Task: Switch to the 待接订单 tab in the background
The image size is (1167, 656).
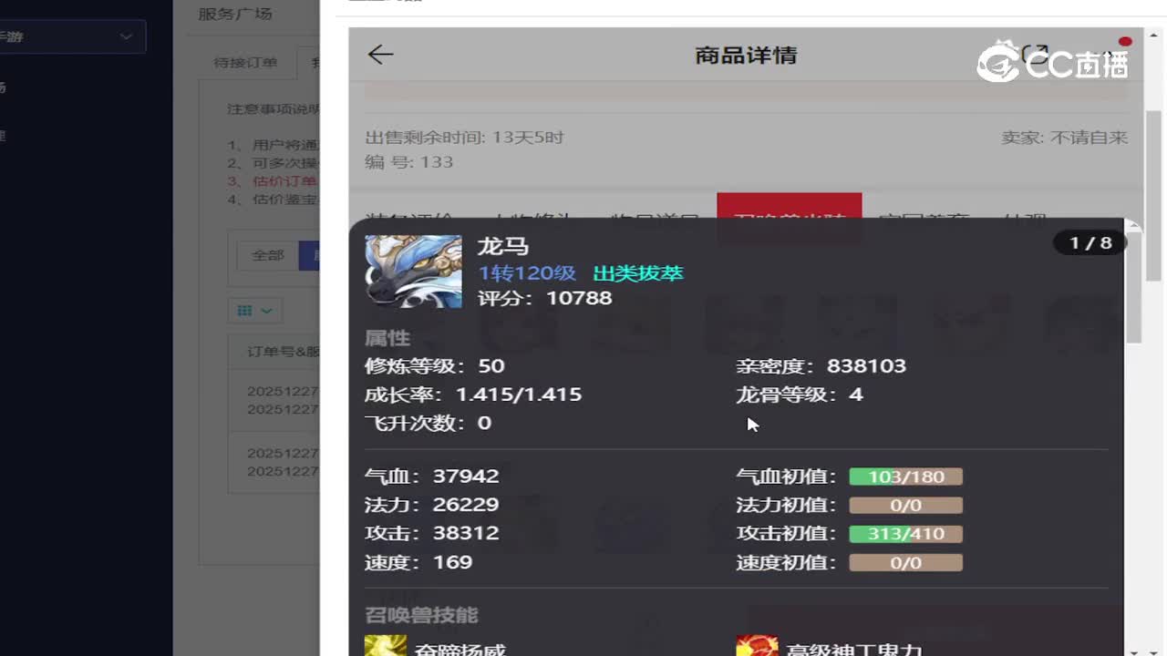Action: pos(245,63)
